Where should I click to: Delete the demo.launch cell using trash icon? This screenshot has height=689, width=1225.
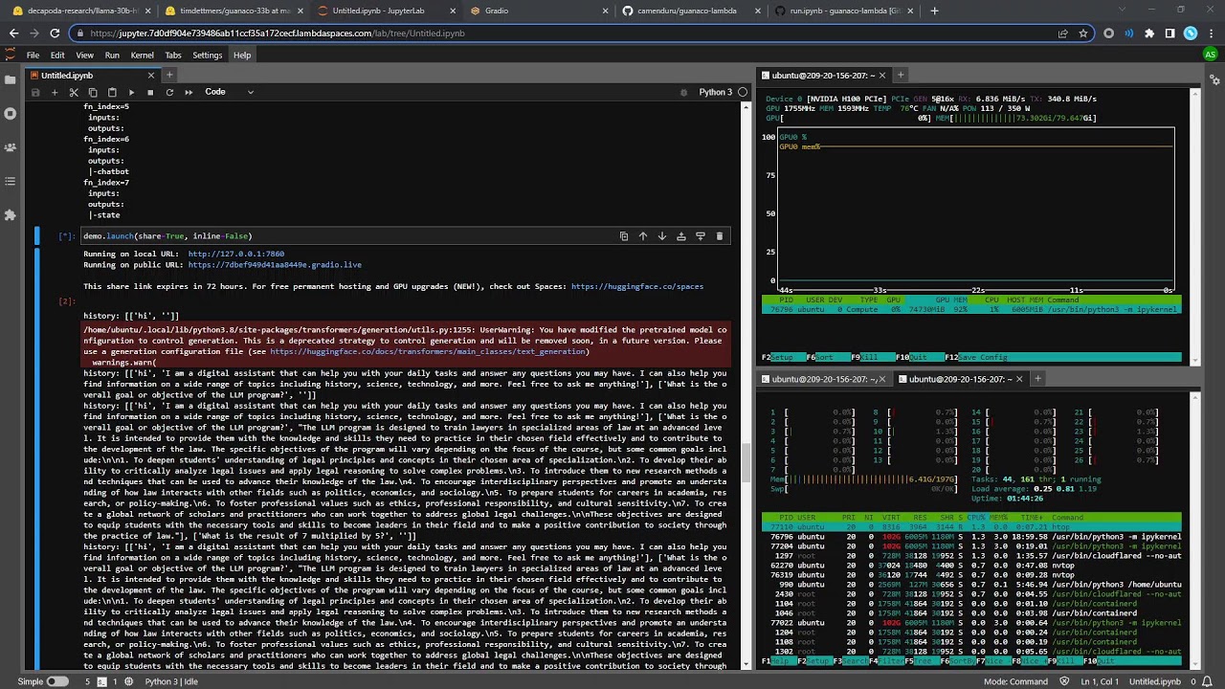(720, 236)
